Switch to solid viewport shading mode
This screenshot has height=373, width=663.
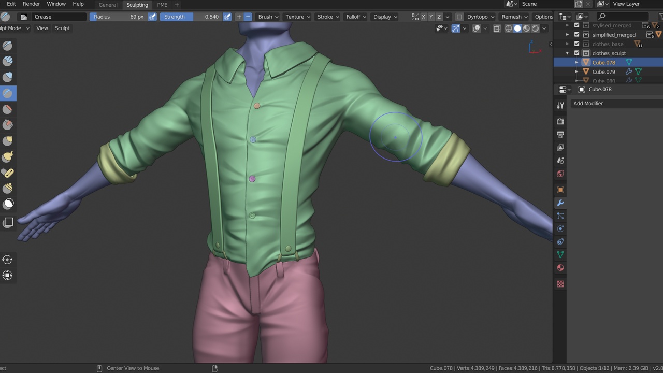tap(517, 28)
